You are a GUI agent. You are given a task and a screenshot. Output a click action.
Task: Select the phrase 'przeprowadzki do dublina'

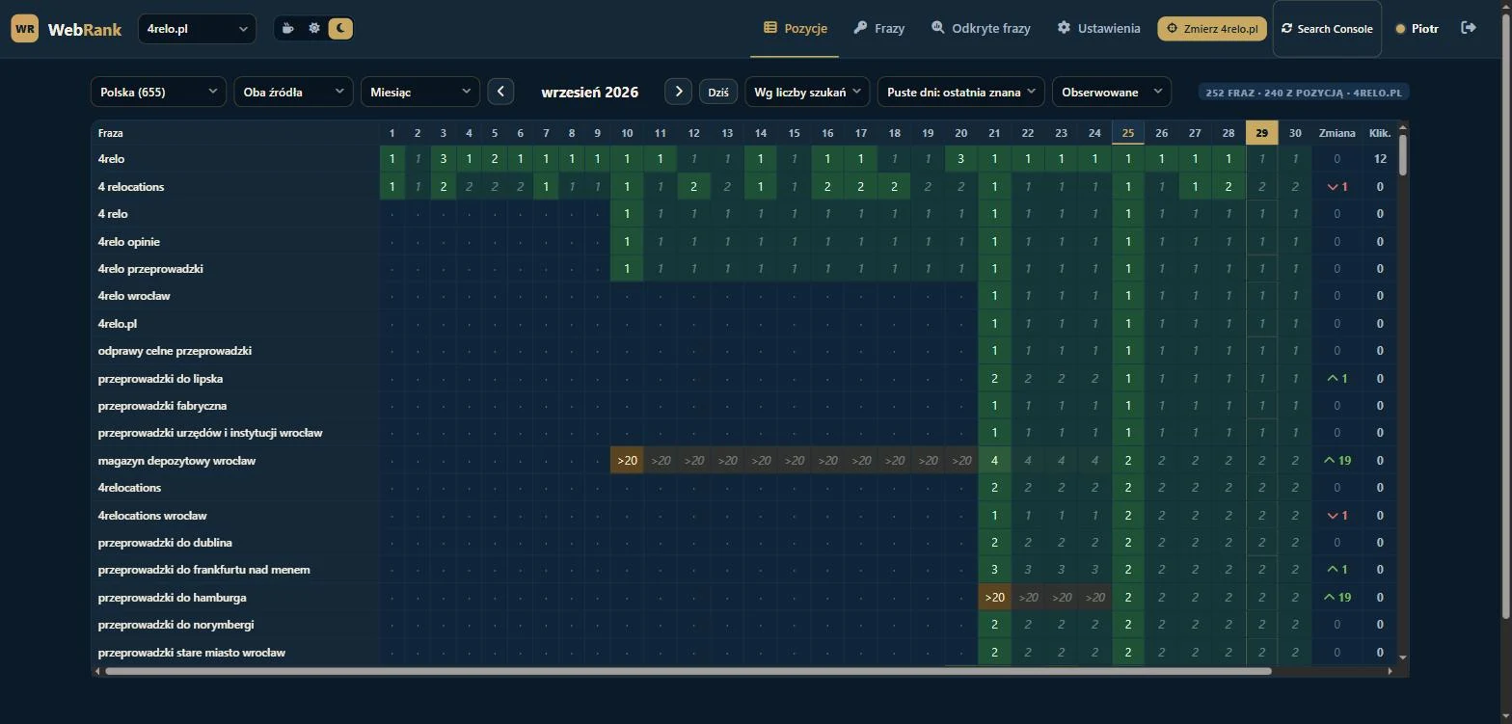point(165,543)
